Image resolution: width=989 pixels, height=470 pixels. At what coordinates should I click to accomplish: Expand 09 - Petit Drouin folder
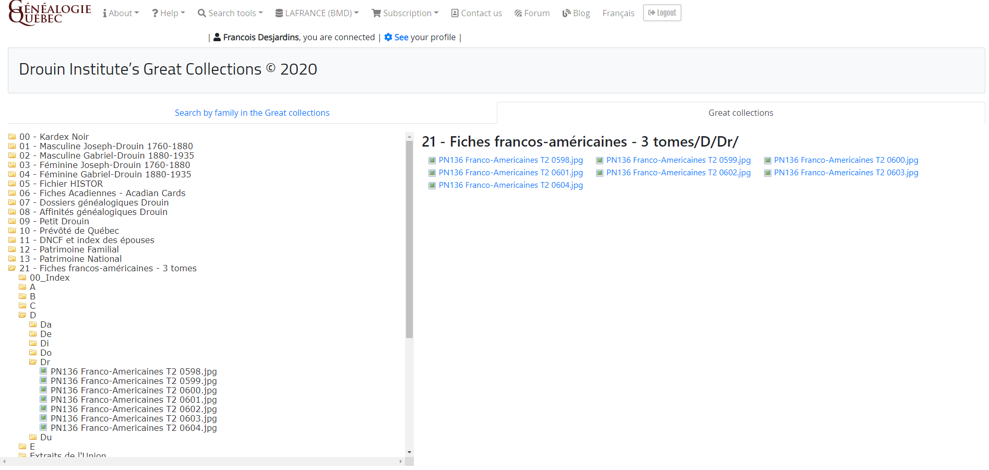54,221
